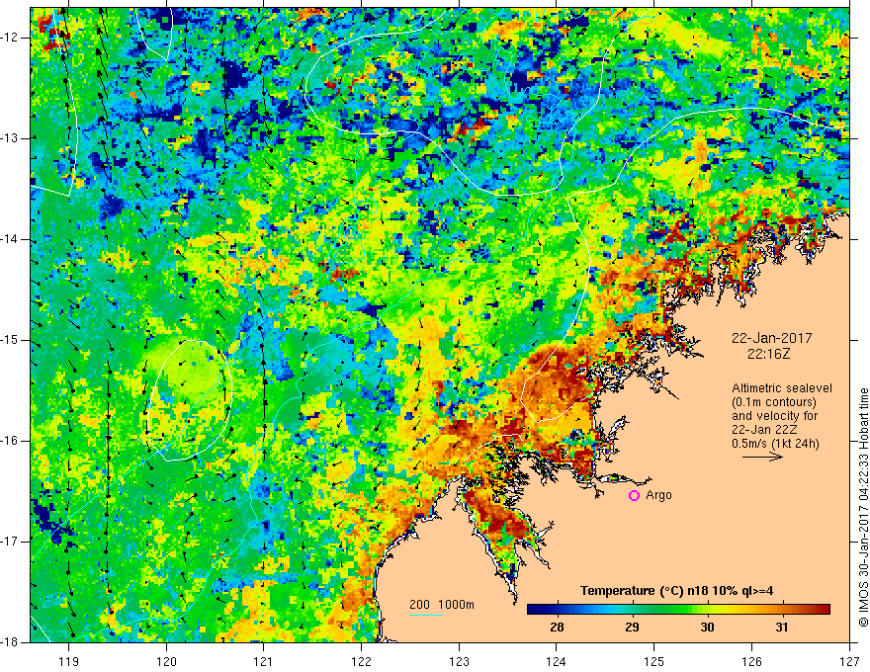Image resolution: width=870 pixels, height=672 pixels.
Task: Click the 0.5m/s velocity reference arrow
Action: (x=762, y=457)
